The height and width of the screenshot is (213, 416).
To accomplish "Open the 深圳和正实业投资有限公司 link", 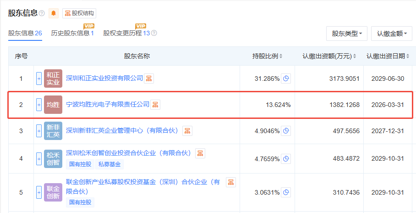I will (104, 78).
